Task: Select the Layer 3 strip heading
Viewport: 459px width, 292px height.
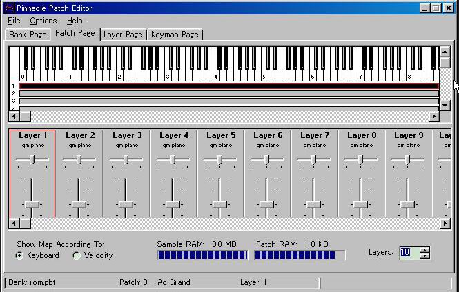Action: (127, 135)
